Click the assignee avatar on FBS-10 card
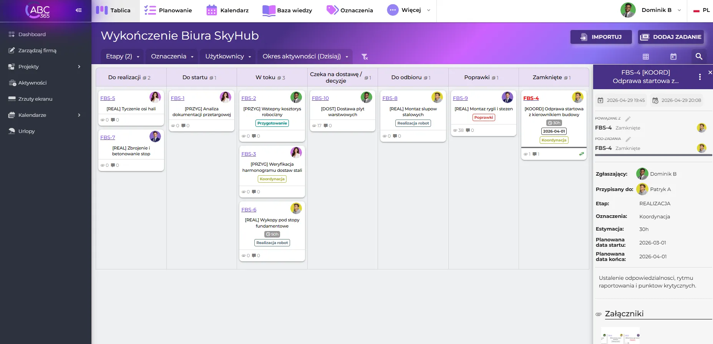This screenshot has height=344, width=713. [366, 97]
